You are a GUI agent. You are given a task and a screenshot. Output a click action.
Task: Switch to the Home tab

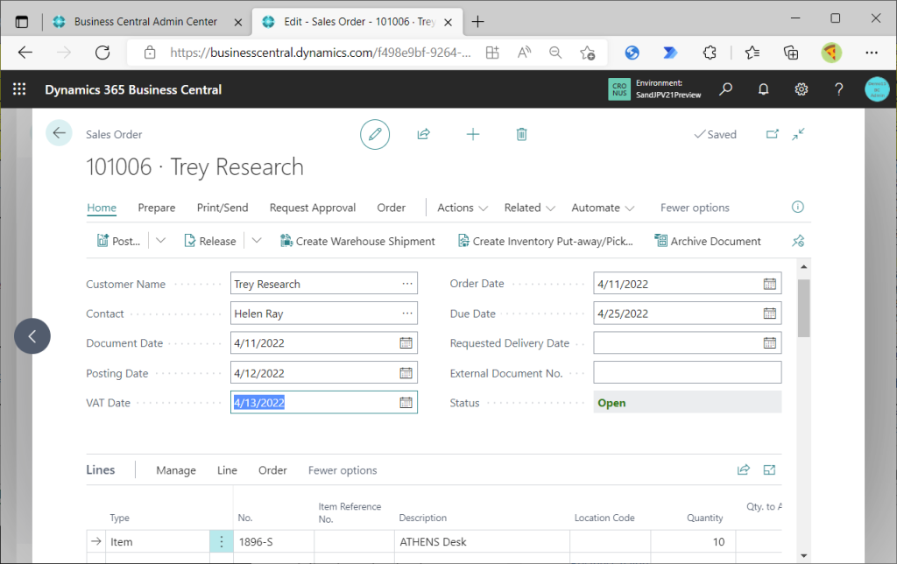point(102,208)
